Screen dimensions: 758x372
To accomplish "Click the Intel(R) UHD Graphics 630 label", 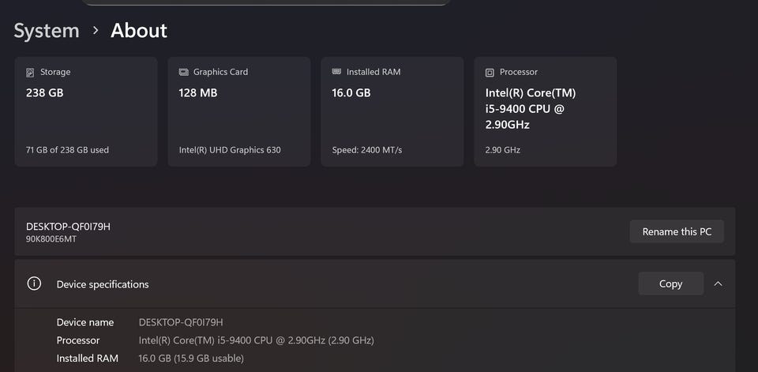I will coord(230,150).
